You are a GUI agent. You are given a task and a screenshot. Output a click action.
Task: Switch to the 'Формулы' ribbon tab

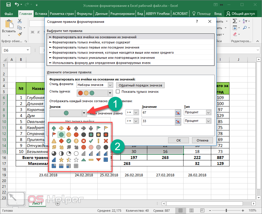[84, 13]
